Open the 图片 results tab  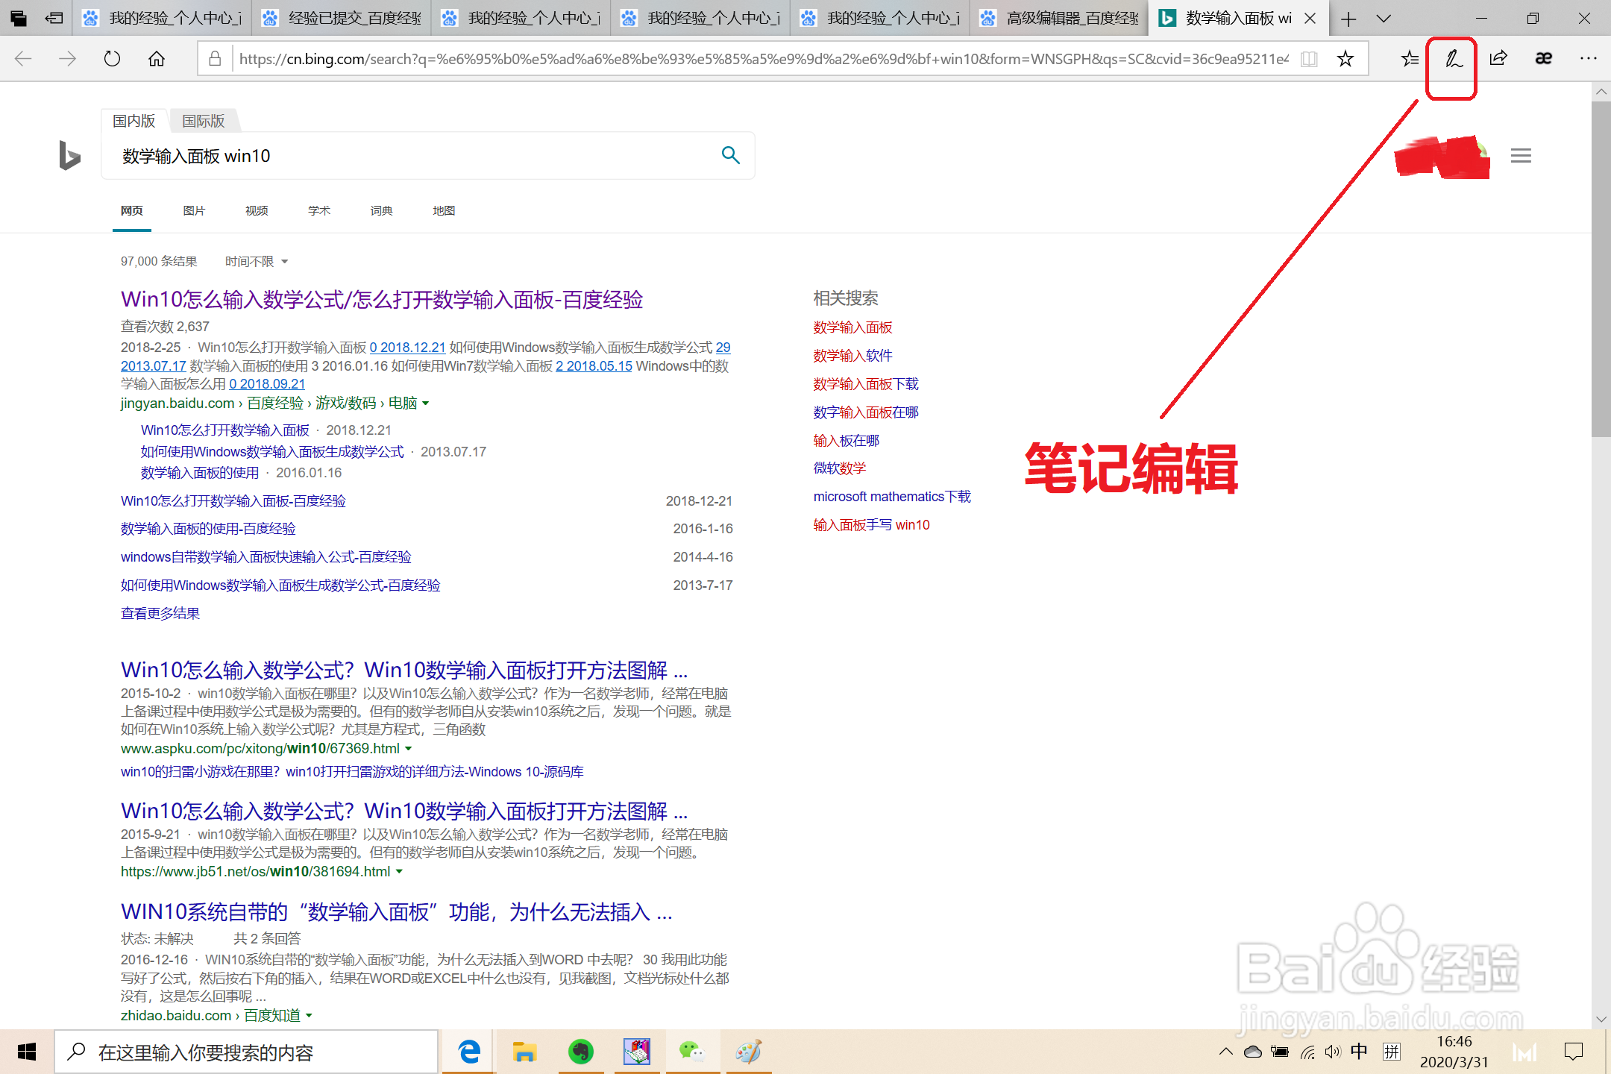(x=194, y=211)
